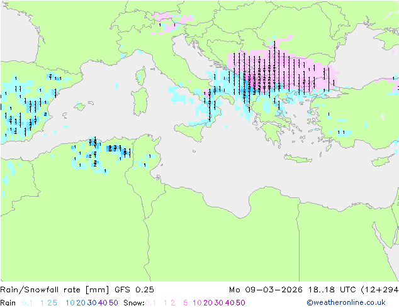Click the 'GFS 0.25' model label
This screenshot has height=308, width=399.
tap(134, 290)
